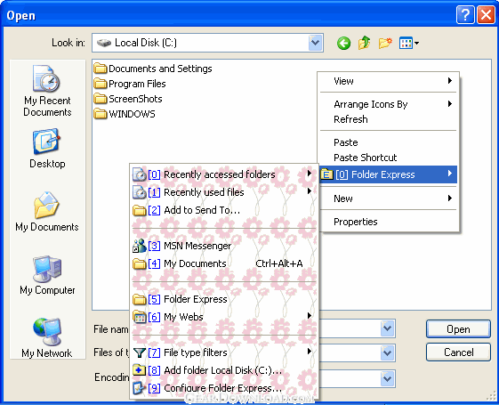Image resolution: width=499 pixels, height=405 pixels.
Task: Click the Open button
Action: coord(458,329)
